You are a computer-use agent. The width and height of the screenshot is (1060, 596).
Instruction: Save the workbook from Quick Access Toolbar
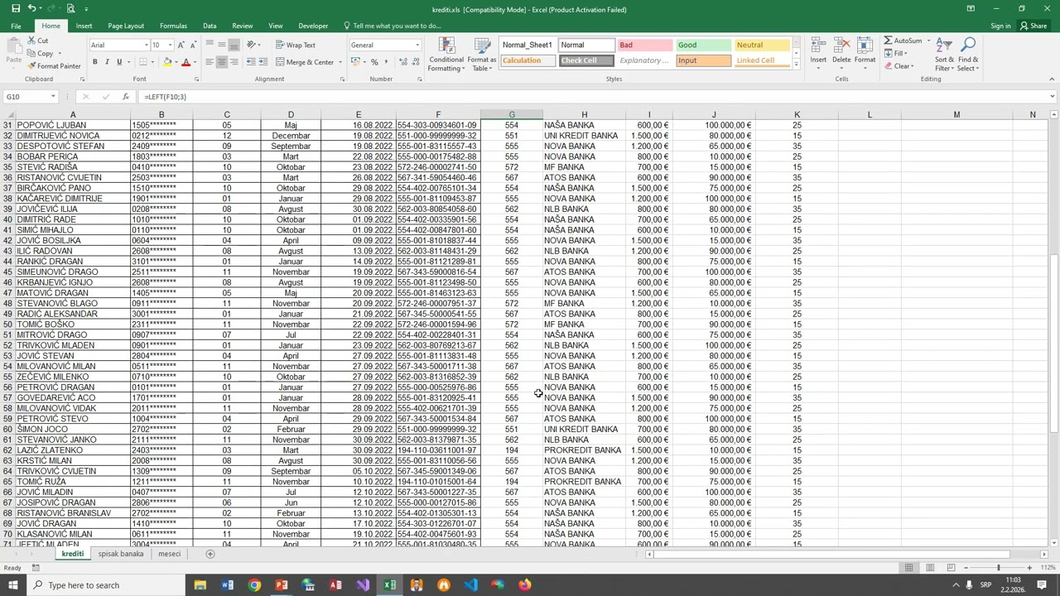15,8
